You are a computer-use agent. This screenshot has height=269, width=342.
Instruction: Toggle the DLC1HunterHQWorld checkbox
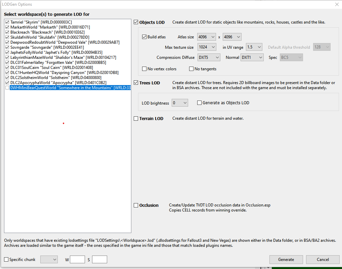coord(7,73)
